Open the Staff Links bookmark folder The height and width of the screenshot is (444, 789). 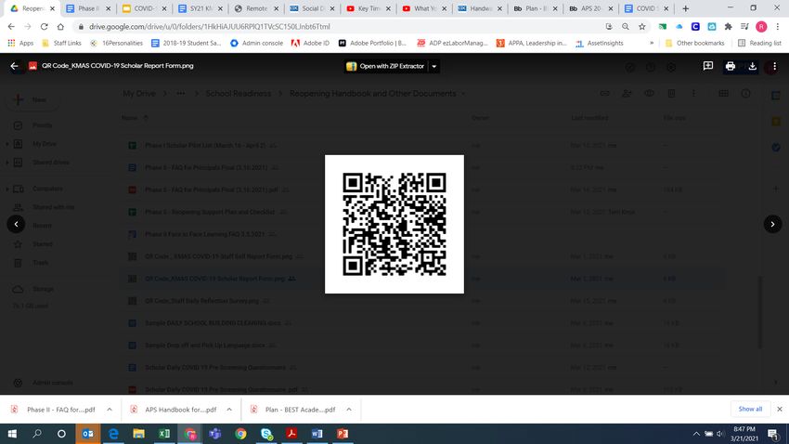(61, 44)
